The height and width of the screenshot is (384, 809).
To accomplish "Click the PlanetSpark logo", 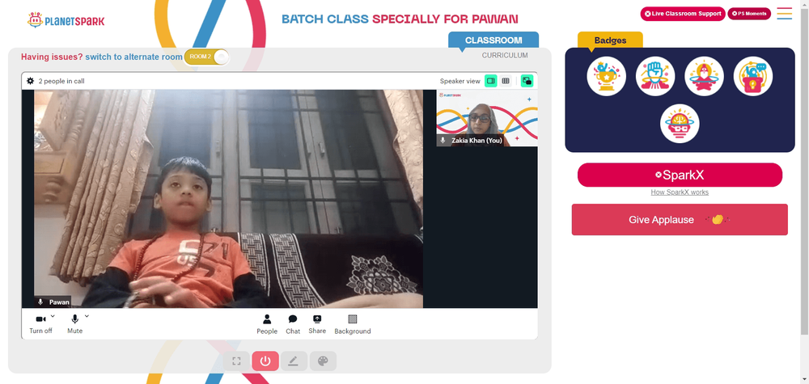I will [x=66, y=21].
